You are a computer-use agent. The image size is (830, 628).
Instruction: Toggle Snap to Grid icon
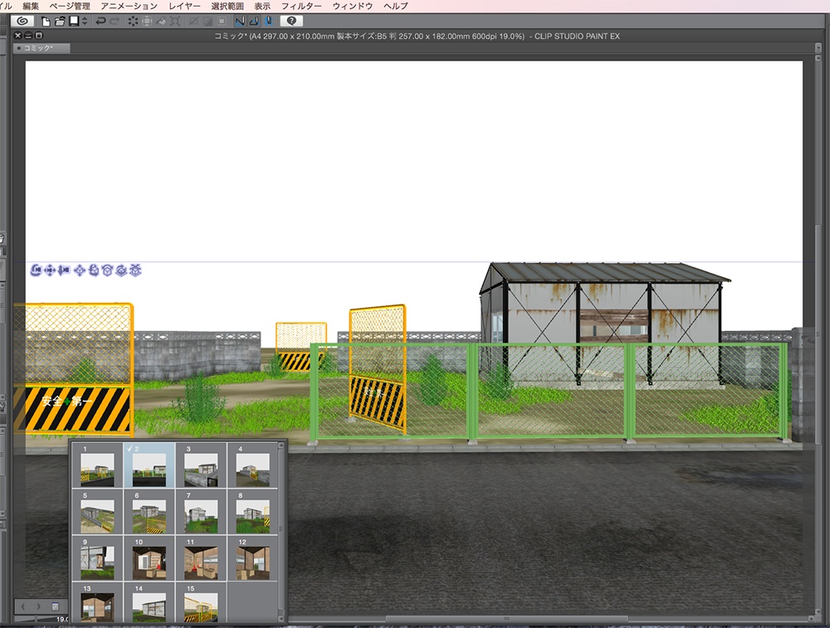(268, 22)
